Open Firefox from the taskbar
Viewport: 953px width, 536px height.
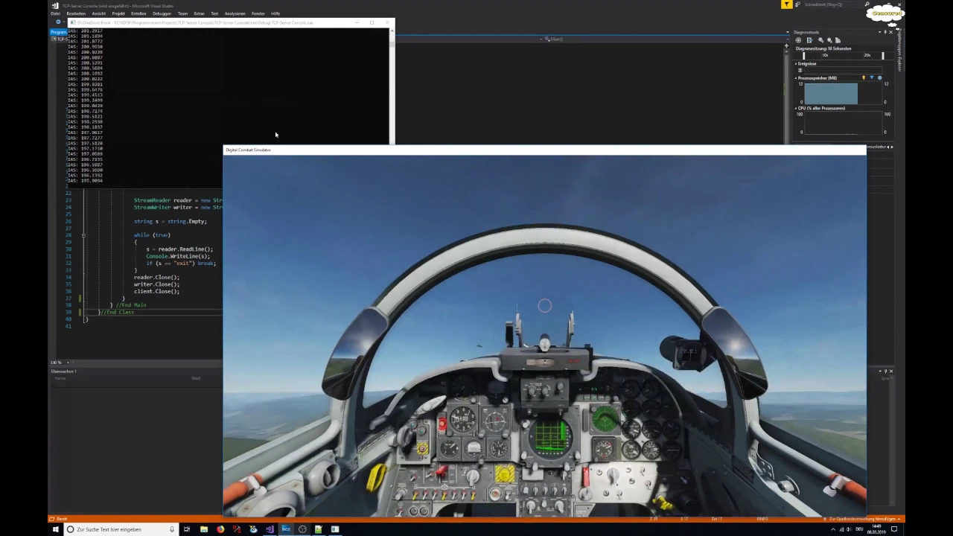click(220, 529)
